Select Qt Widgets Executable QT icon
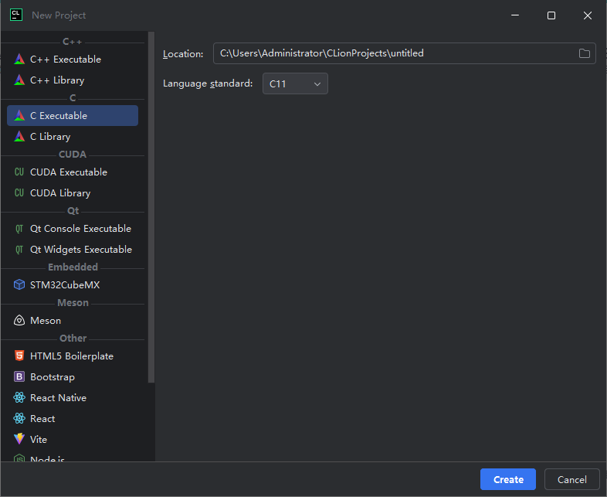 19,250
